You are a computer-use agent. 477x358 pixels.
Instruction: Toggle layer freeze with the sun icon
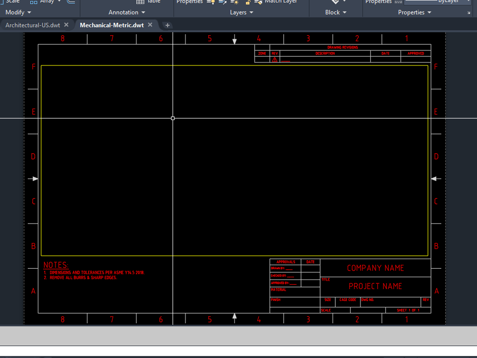234,2
